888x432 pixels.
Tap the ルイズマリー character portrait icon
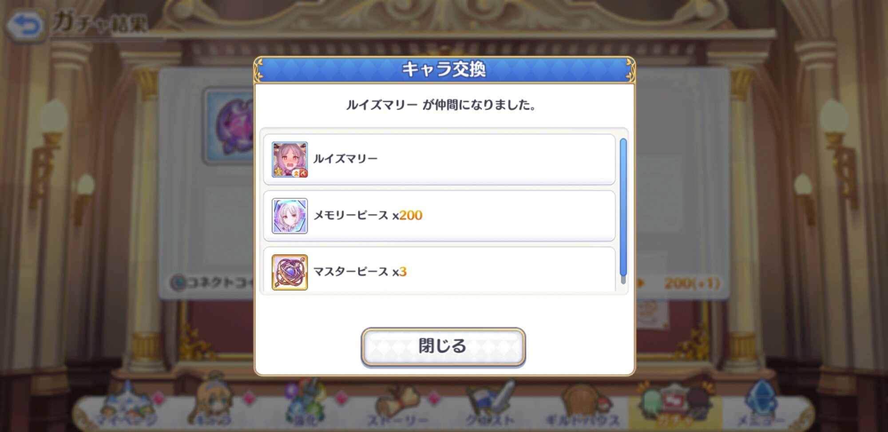pyautogui.click(x=289, y=159)
